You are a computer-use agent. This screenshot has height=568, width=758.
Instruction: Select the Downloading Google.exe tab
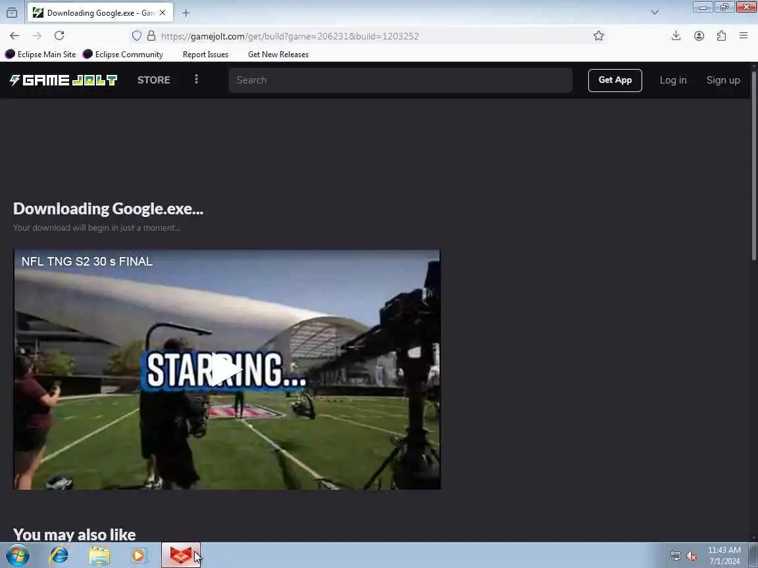click(x=100, y=13)
